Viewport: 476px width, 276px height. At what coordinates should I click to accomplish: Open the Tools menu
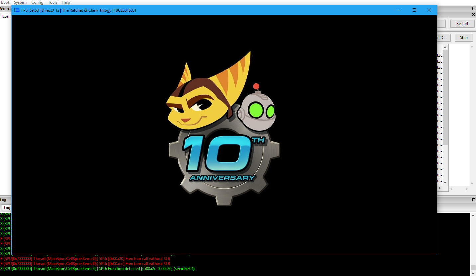(x=53, y=2)
